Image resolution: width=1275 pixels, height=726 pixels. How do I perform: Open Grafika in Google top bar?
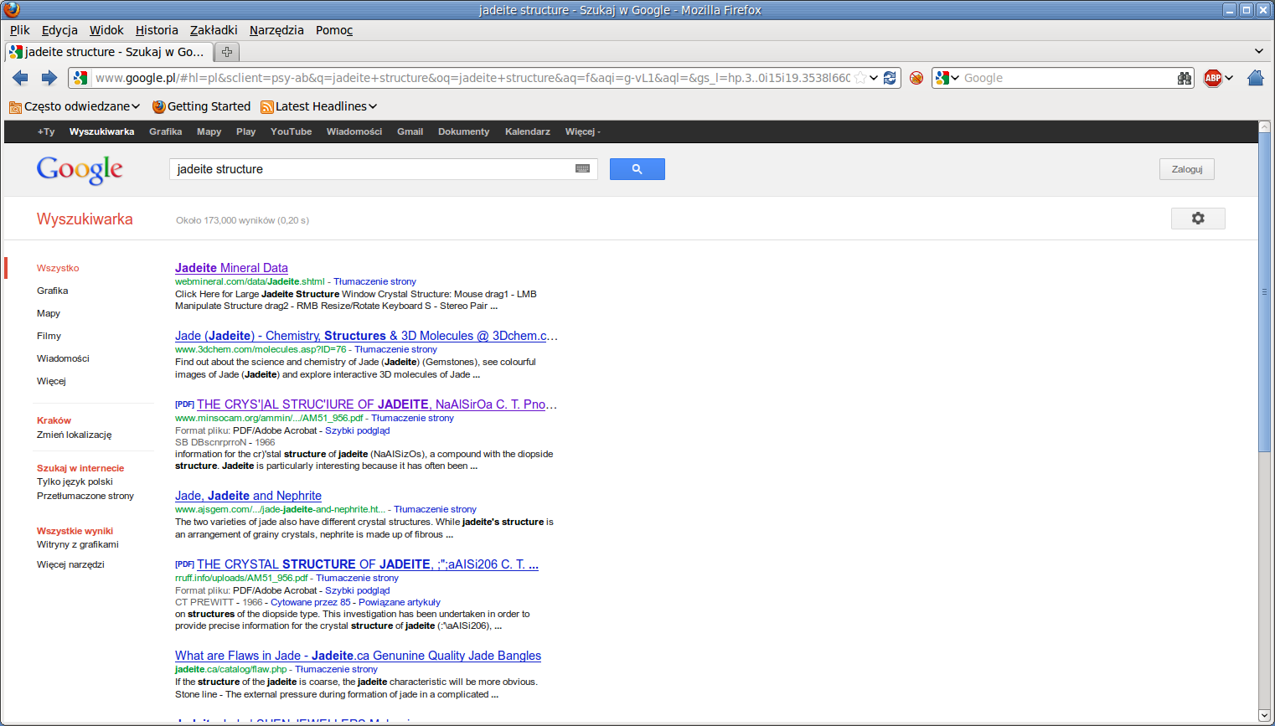166,131
